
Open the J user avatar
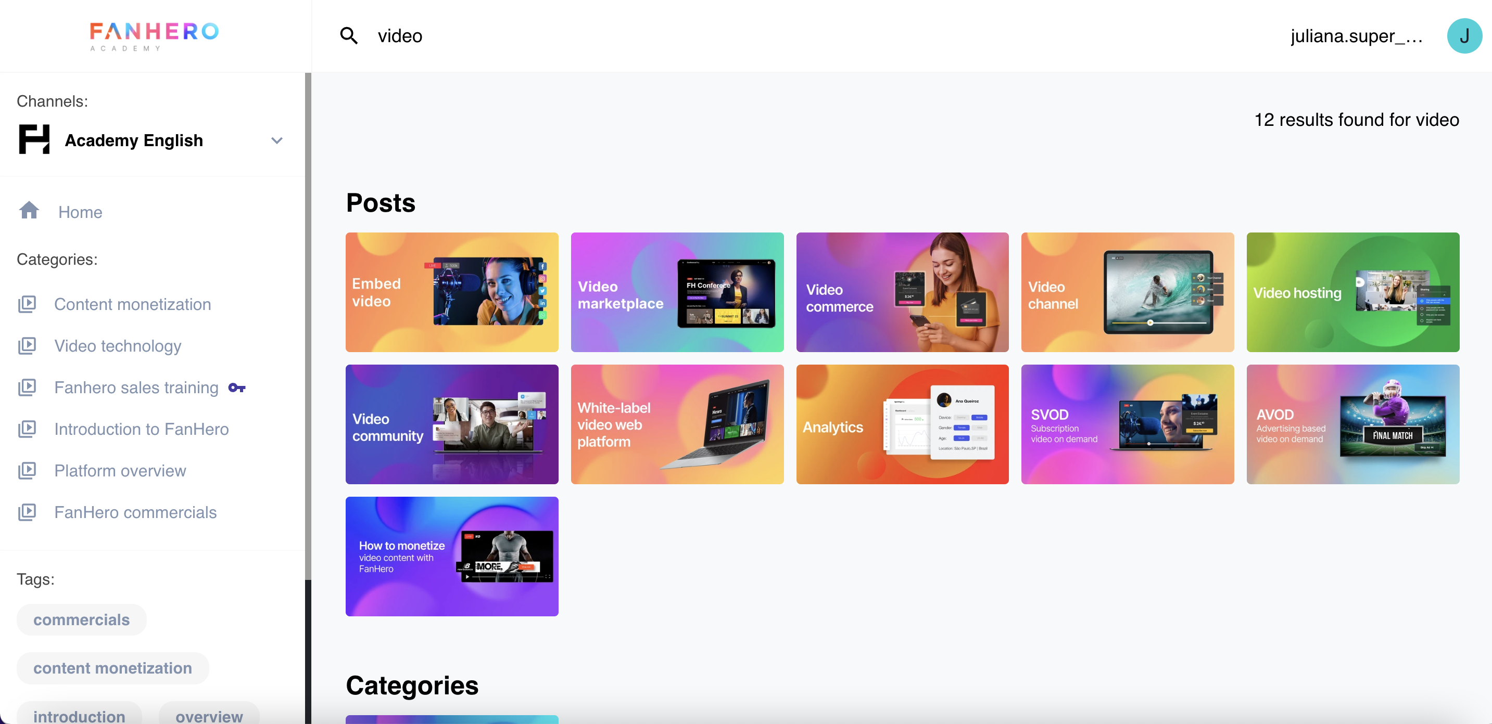click(1464, 36)
